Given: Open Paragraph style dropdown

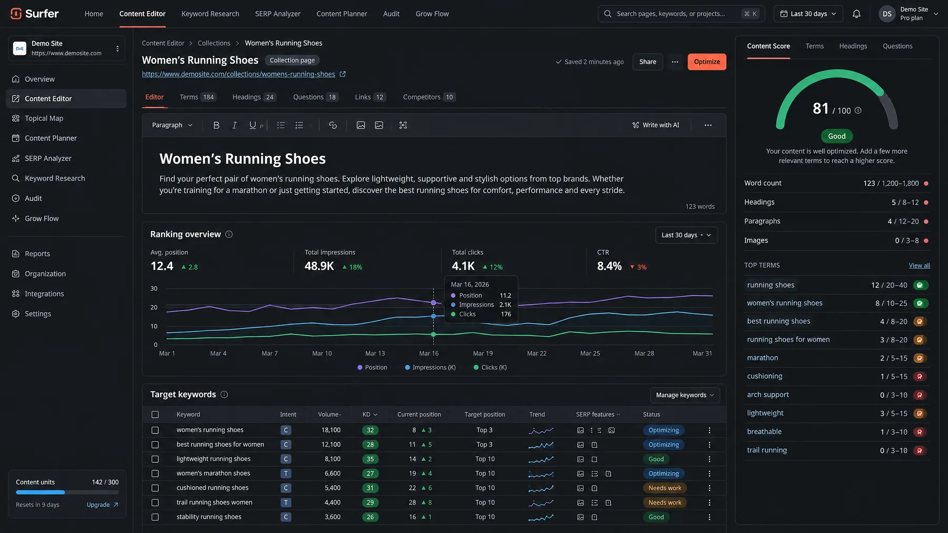Looking at the screenshot, I should click(x=172, y=125).
